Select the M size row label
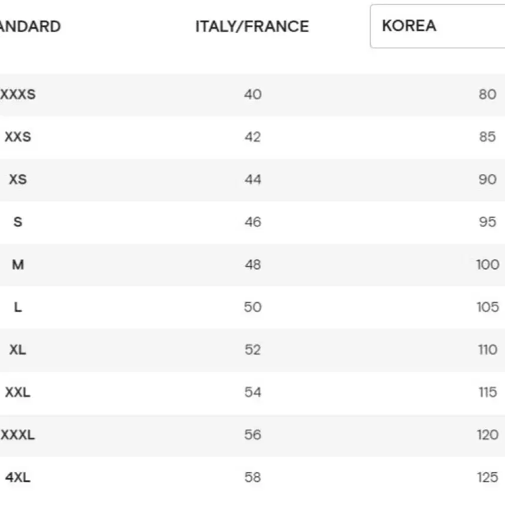Screen dimensions: 505x505 [x=18, y=265]
